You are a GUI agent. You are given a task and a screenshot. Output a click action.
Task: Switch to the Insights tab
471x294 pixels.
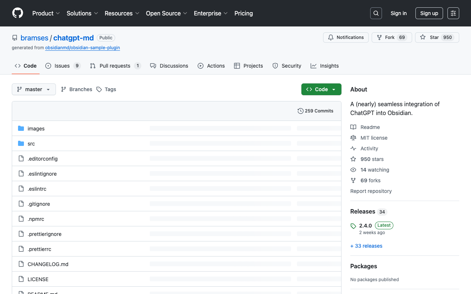coord(325,66)
